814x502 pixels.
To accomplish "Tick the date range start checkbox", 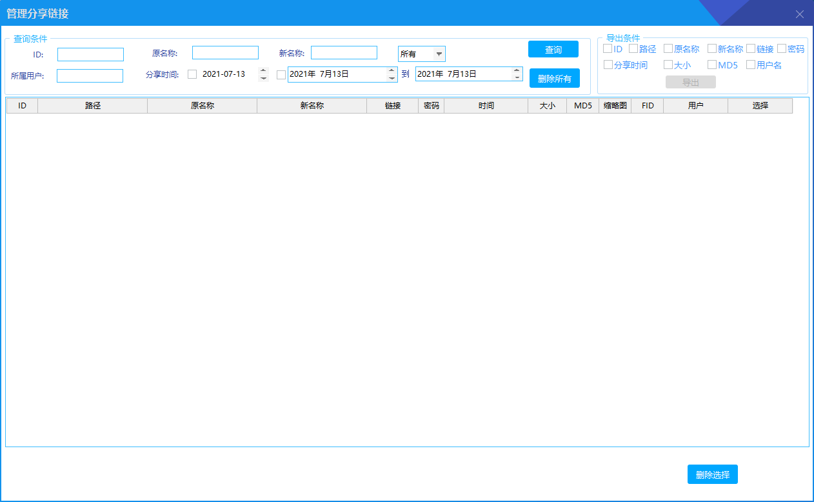I will pyautogui.click(x=281, y=75).
